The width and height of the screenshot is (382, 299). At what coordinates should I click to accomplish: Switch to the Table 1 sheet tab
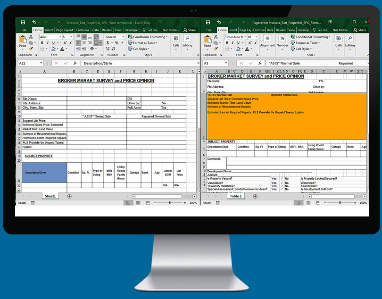[235, 196]
